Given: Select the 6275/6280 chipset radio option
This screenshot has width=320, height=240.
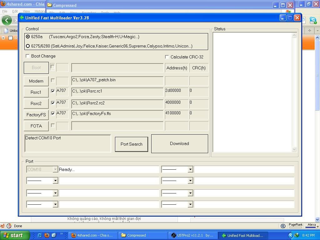Looking at the screenshot, I should pos(28,46).
